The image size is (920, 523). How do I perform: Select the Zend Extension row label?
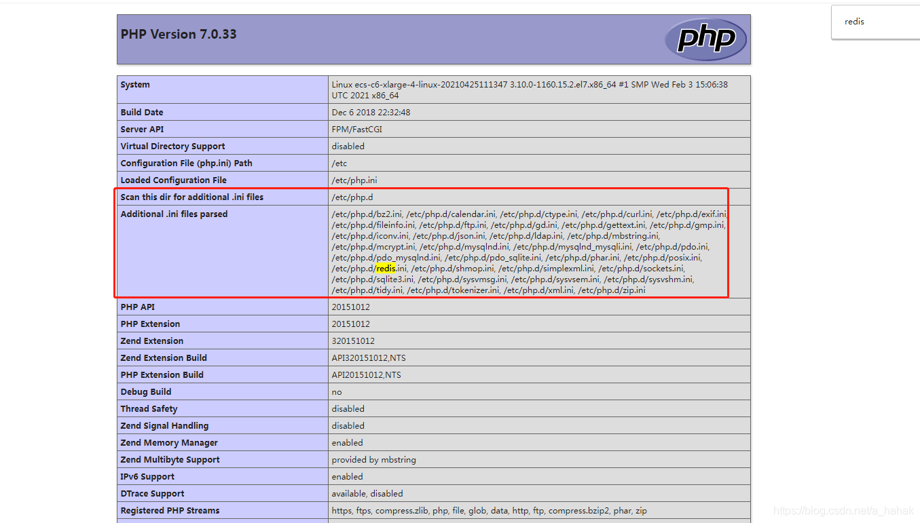tap(152, 341)
